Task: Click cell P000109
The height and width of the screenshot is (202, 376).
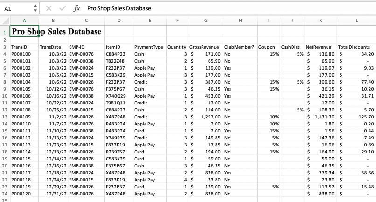Action: coord(24,117)
